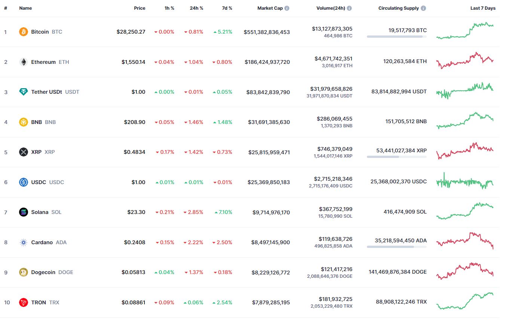Open the Cardano ADA name link
The image size is (506, 320).
[49, 242]
